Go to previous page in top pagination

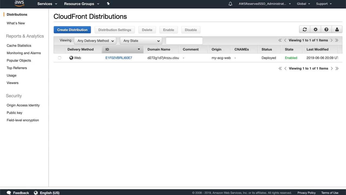[x=285, y=40]
